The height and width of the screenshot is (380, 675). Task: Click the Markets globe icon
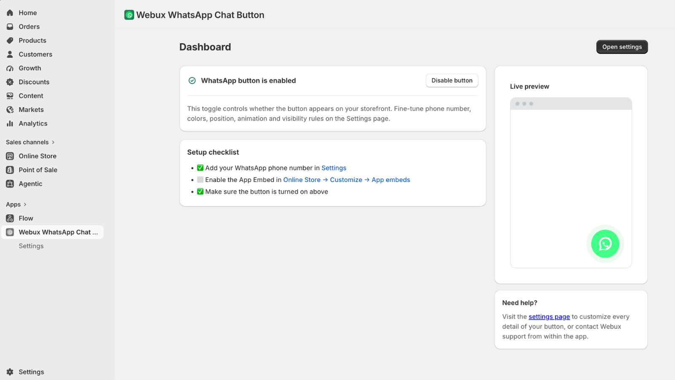click(x=10, y=110)
